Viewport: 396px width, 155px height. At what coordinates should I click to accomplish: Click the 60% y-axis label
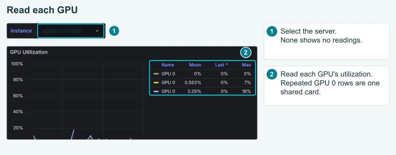tap(18, 96)
